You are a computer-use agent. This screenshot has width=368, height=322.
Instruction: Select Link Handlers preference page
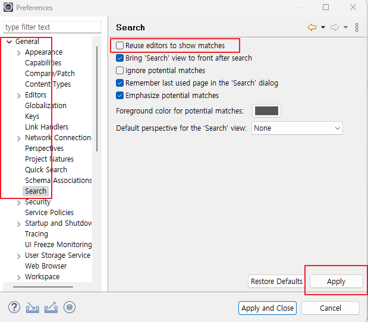pos(47,127)
